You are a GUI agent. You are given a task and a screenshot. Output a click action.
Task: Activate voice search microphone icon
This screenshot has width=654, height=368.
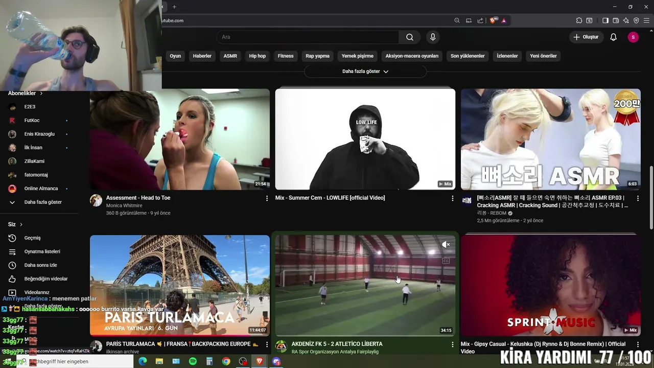(x=433, y=37)
